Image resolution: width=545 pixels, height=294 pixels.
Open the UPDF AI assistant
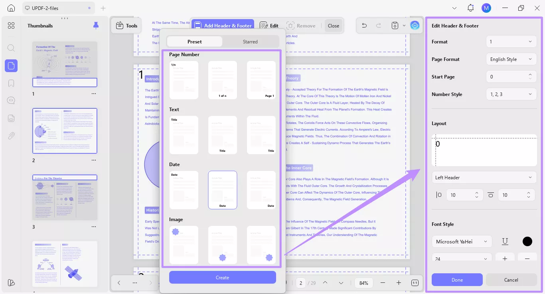[415, 25]
